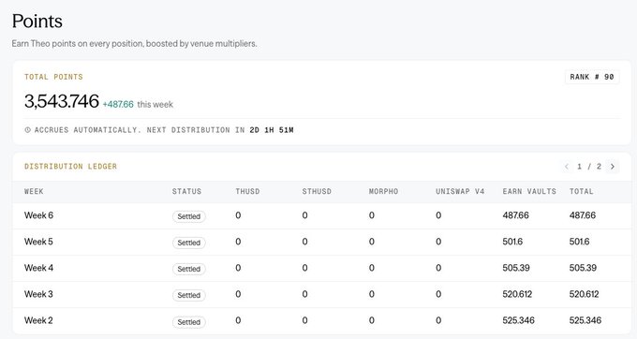Click Week 4 Earn Vaults value 505.39

click(516, 268)
